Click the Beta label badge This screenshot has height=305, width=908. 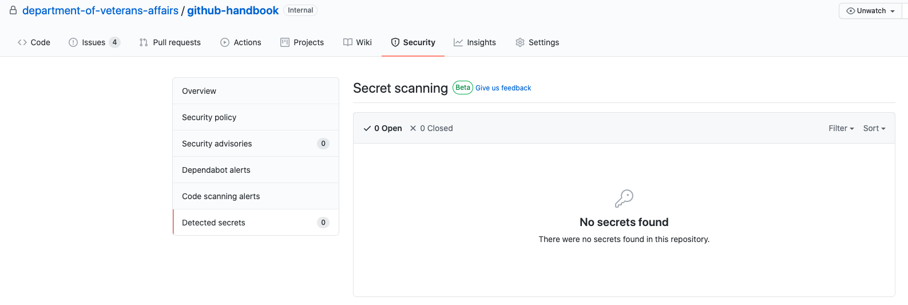[x=463, y=88]
